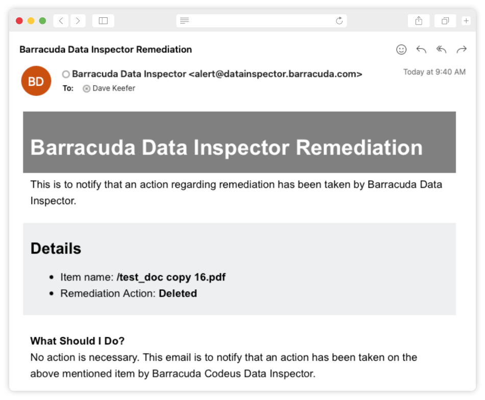Click the email subject header text

[105, 49]
